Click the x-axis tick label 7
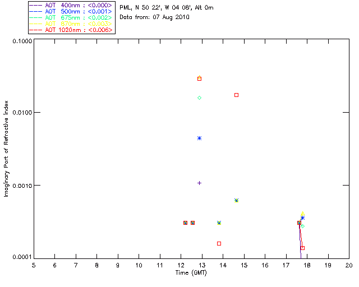Viewport: 359px width, 287px height. click(76, 265)
